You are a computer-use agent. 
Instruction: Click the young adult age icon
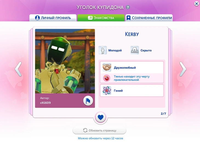pos(103,51)
